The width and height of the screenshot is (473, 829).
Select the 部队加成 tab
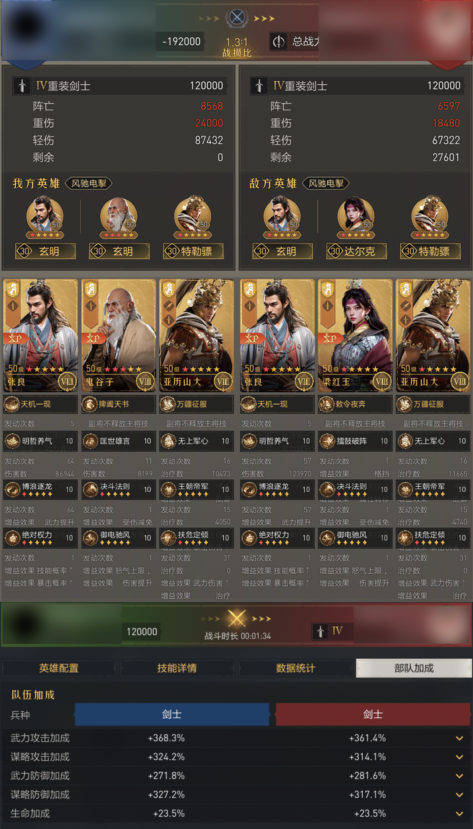[414, 668]
